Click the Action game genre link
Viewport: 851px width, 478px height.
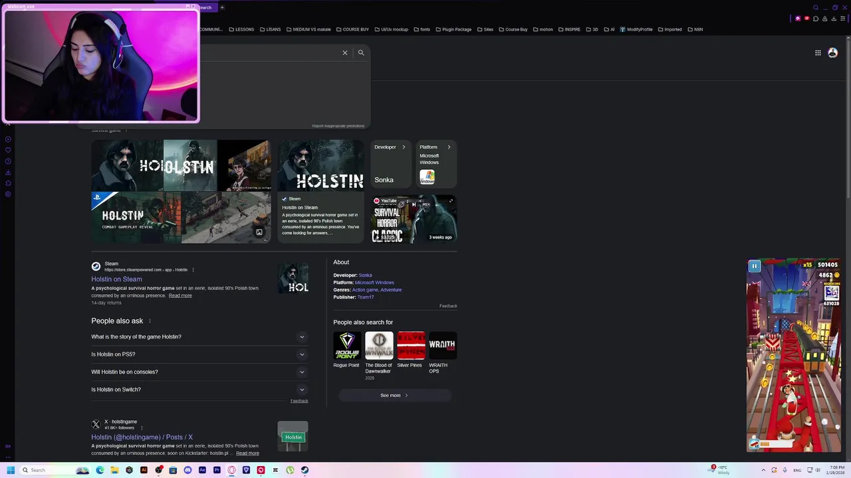pyautogui.click(x=365, y=290)
